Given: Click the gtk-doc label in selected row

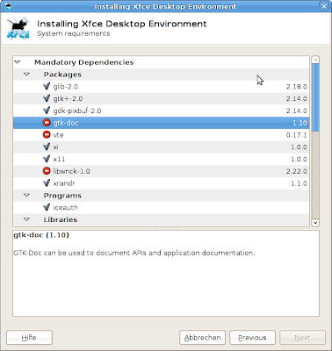Looking at the screenshot, I should [x=66, y=123].
